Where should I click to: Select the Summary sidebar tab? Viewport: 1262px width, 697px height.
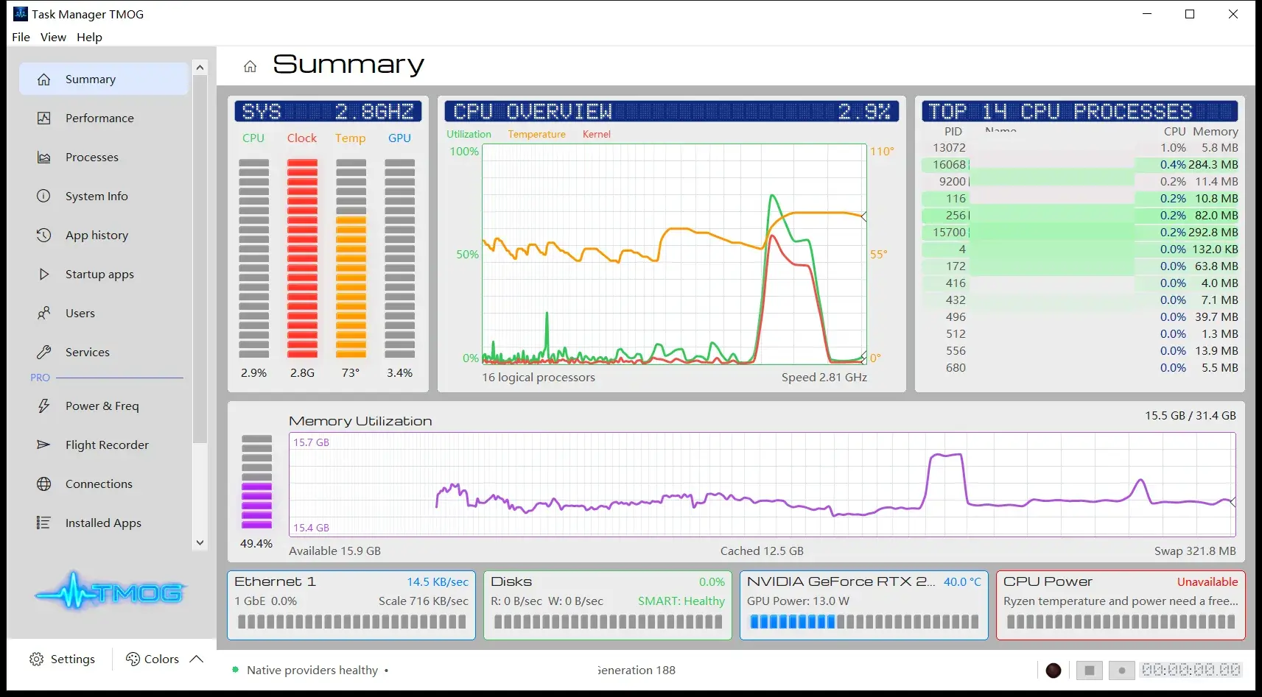click(x=104, y=79)
